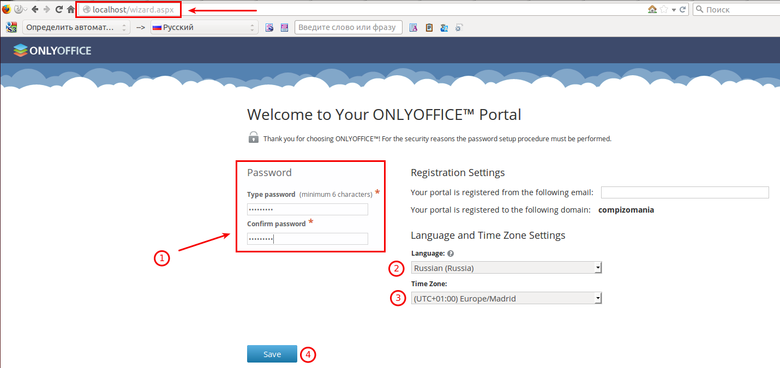This screenshot has width=780, height=368.
Task: Click the Language and Time Zone Settings heading
Action: pos(488,236)
